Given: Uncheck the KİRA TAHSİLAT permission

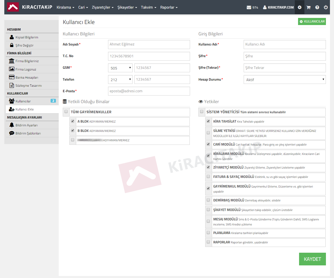Looking at the screenshot, I should 208,121.
